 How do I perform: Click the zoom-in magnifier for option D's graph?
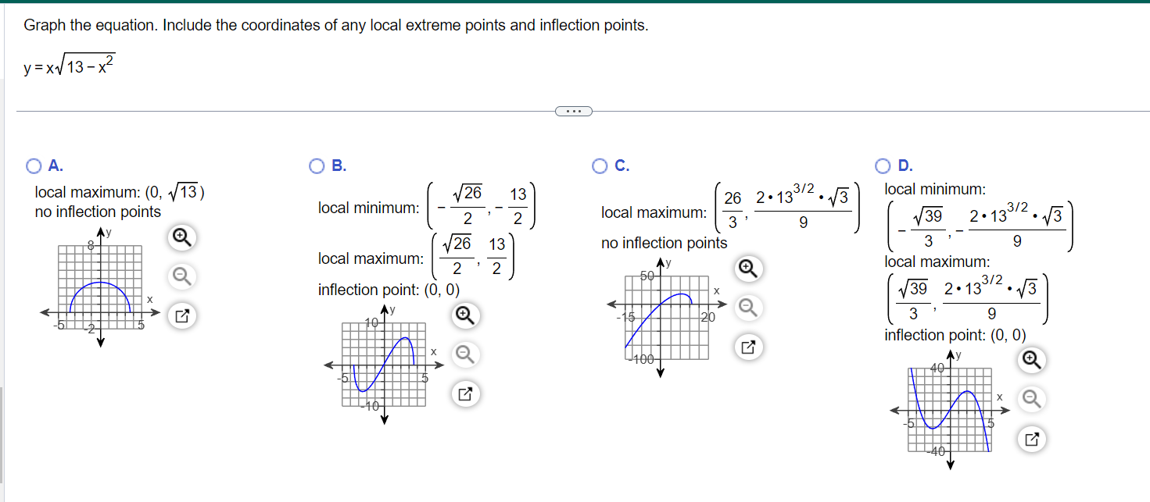click(1031, 361)
